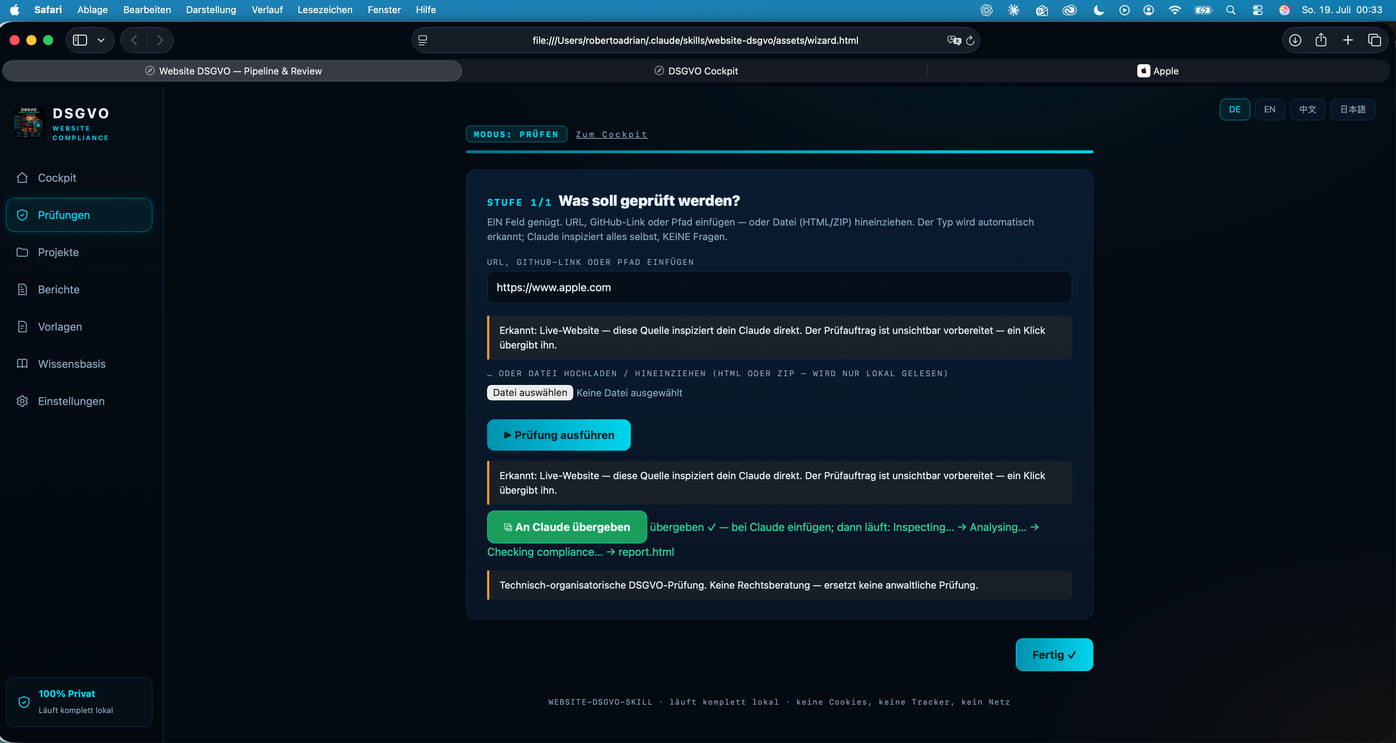The image size is (1396, 743).
Task: Go back with Safari back arrow
Action: pos(134,40)
